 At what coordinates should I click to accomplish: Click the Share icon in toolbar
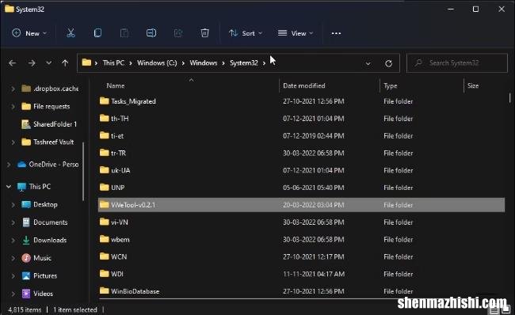click(178, 32)
